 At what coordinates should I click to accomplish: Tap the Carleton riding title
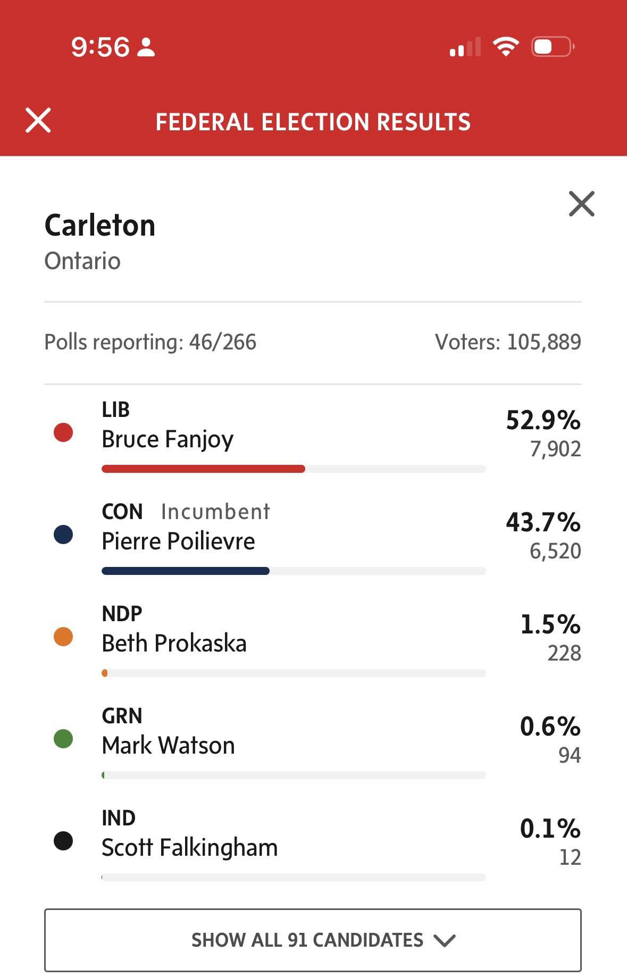click(x=100, y=226)
